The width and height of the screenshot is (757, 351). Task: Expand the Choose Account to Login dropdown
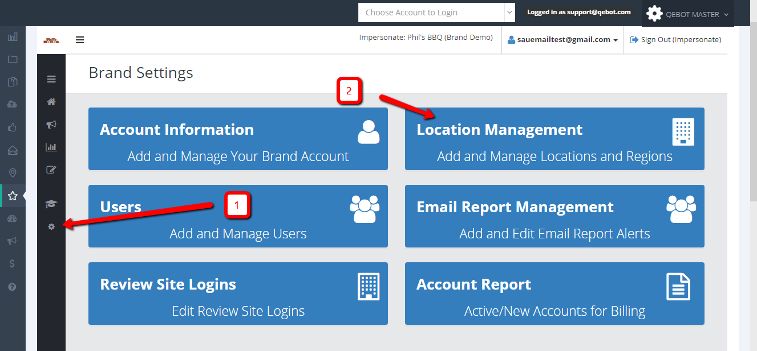tap(436, 13)
